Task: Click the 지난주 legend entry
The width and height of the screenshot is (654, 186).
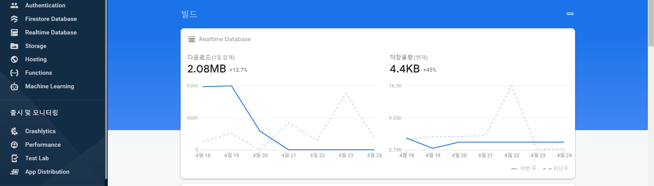Action: (556, 168)
